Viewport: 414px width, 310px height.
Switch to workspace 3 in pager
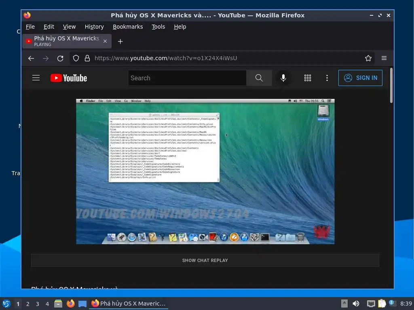[x=38, y=304]
